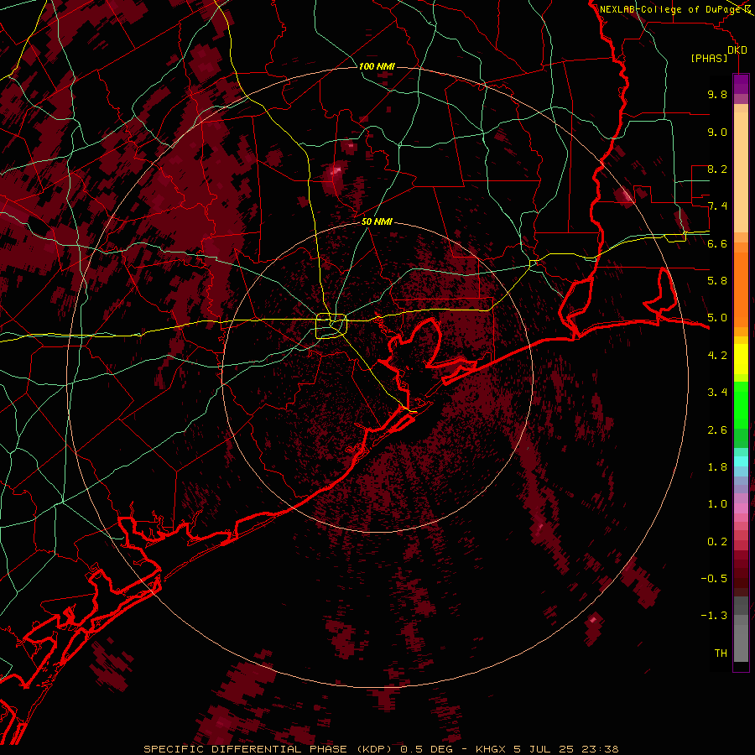
Task: Click the 1.8 value on the scale
Action: coord(717,466)
